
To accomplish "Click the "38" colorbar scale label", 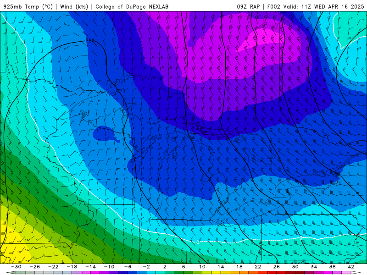I will tap(332, 267).
